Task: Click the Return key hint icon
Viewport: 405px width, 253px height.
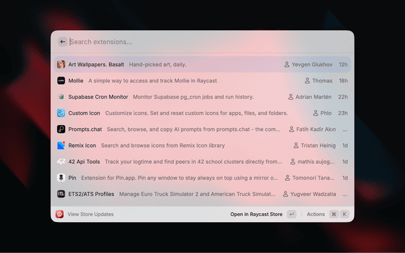Action: point(291,214)
